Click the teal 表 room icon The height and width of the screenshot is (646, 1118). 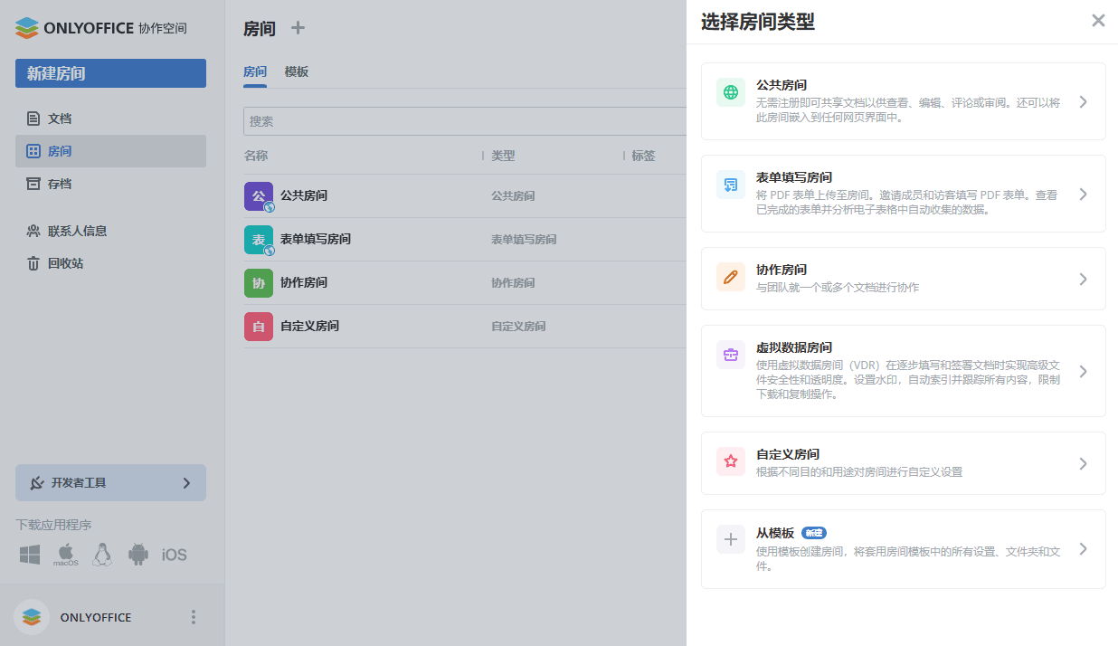click(259, 240)
